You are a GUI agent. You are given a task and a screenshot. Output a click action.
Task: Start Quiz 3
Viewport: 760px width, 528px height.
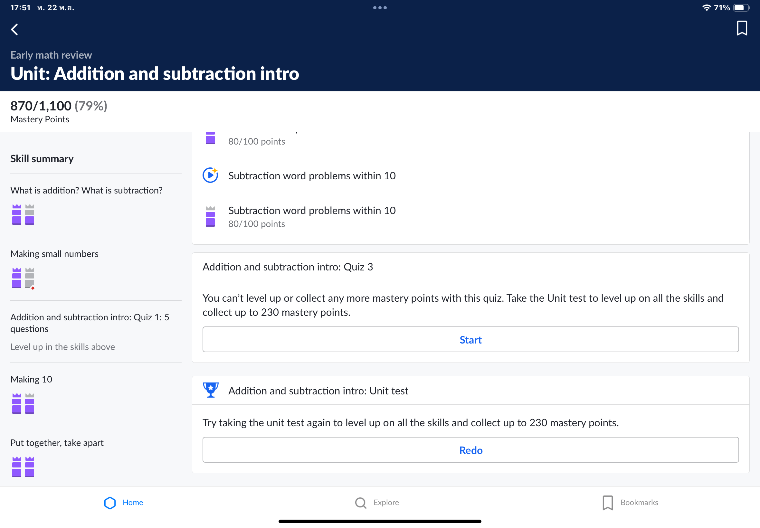470,339
